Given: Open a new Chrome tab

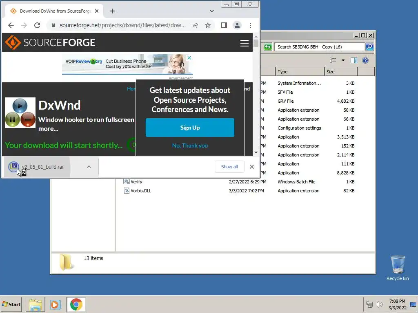Looking at the screenshot, I should coord(112,11).
